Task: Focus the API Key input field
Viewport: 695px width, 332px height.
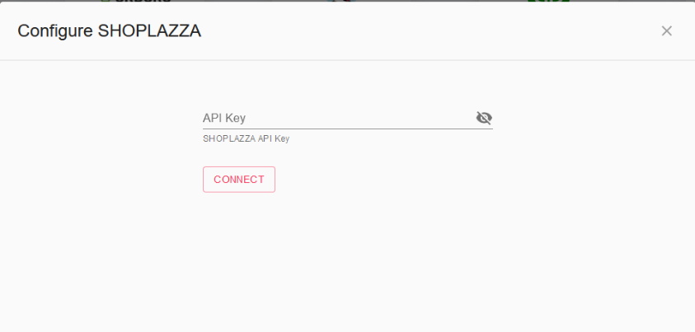Action: (x=338, y=118)
